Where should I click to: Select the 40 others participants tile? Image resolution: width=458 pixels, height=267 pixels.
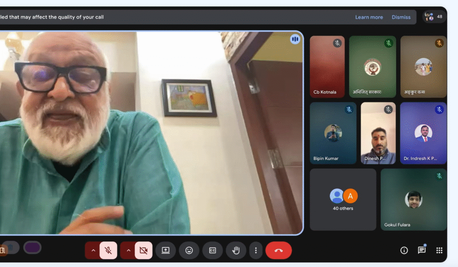tap(343, 199)
